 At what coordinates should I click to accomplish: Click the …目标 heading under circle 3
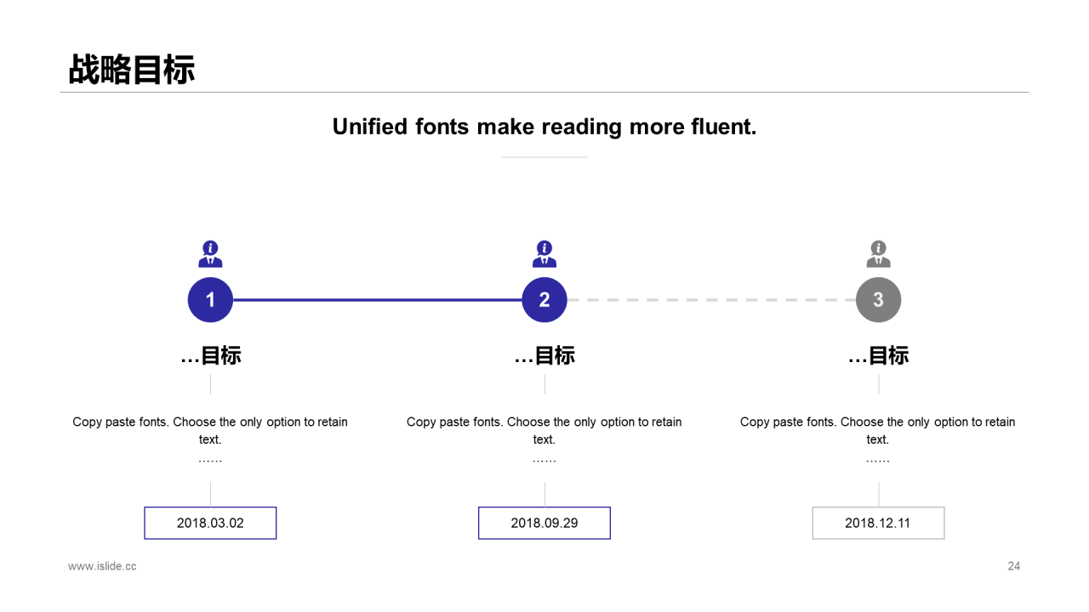878,355
